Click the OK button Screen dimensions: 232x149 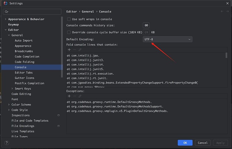[185, 143]
